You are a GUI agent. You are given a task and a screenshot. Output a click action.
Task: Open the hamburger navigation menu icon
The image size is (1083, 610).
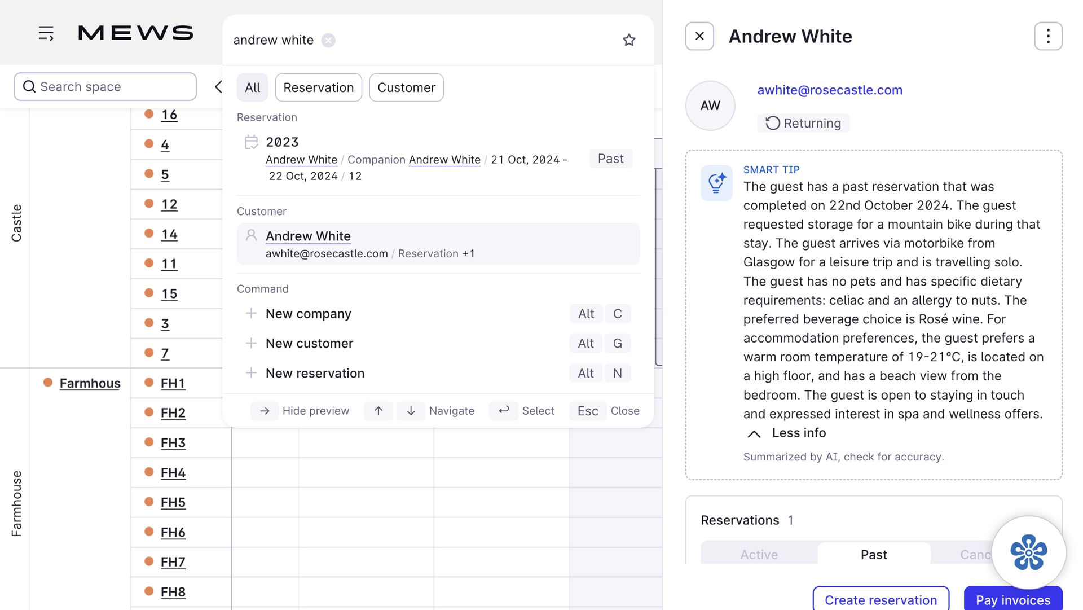coord(46,33)
